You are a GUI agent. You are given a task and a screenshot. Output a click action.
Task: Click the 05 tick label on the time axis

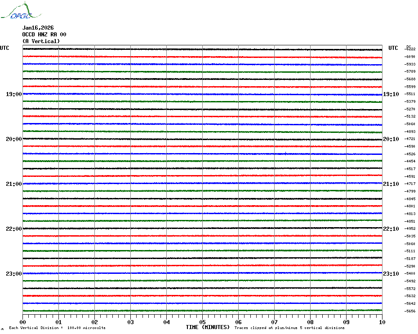click(202, 322)
